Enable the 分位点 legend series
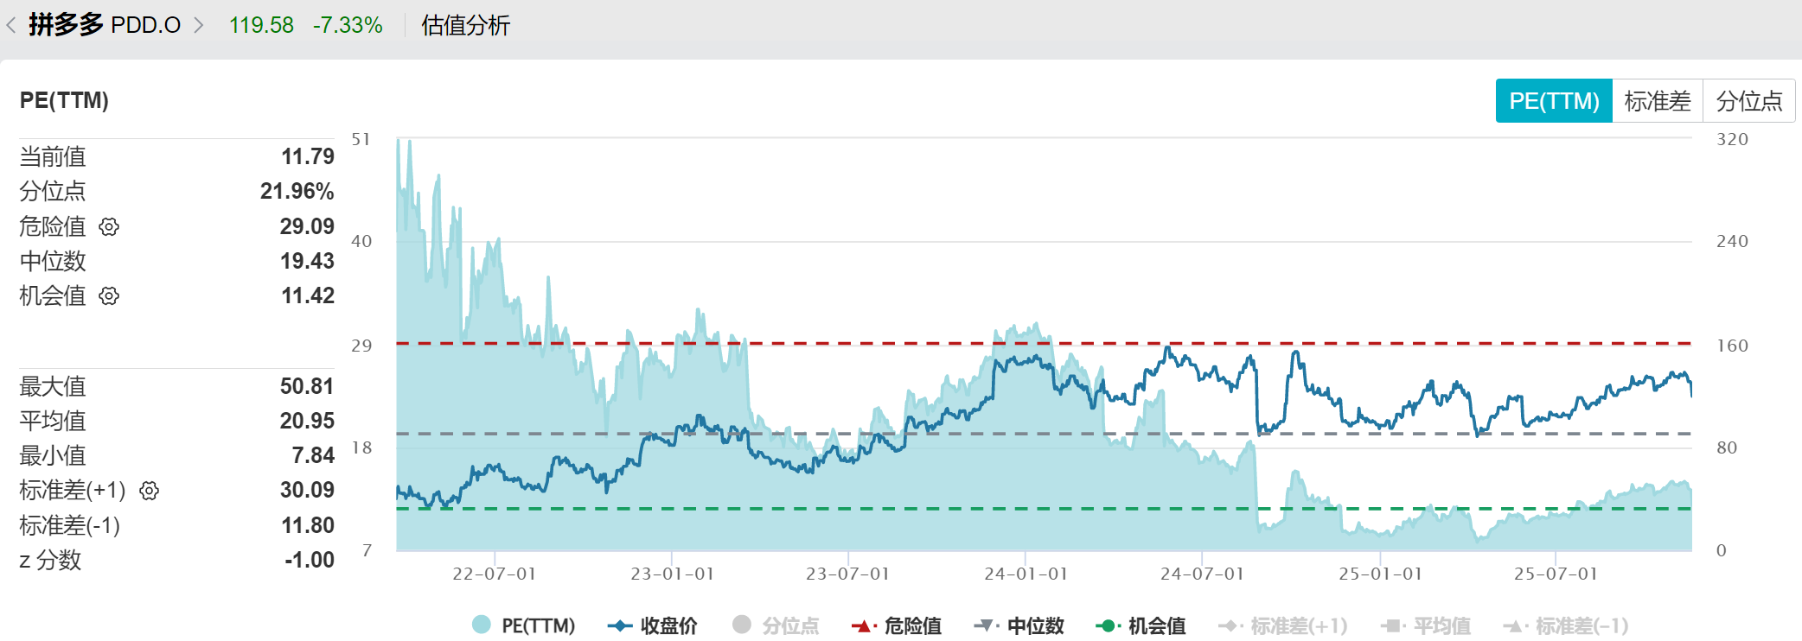Image resolution: width=1802 pixels, height=641 pixels. (x=776, y=625)
